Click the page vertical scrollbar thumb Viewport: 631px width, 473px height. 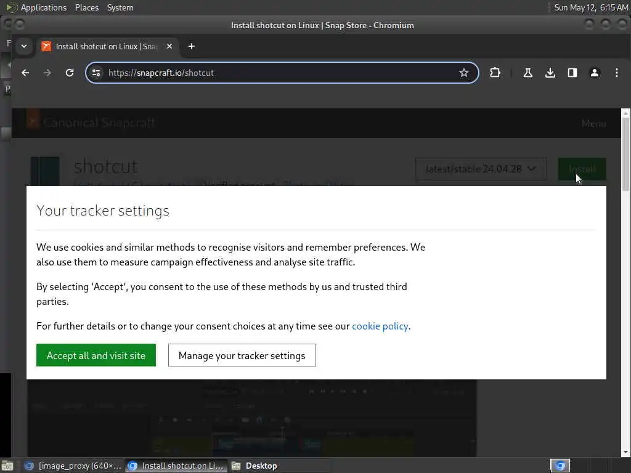pyautogui.click(x=625, y=154)
